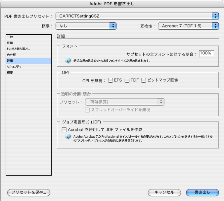Click プリセットを保存... button
The height and width of the screenshot is (201, 224).
click(29, 192)
